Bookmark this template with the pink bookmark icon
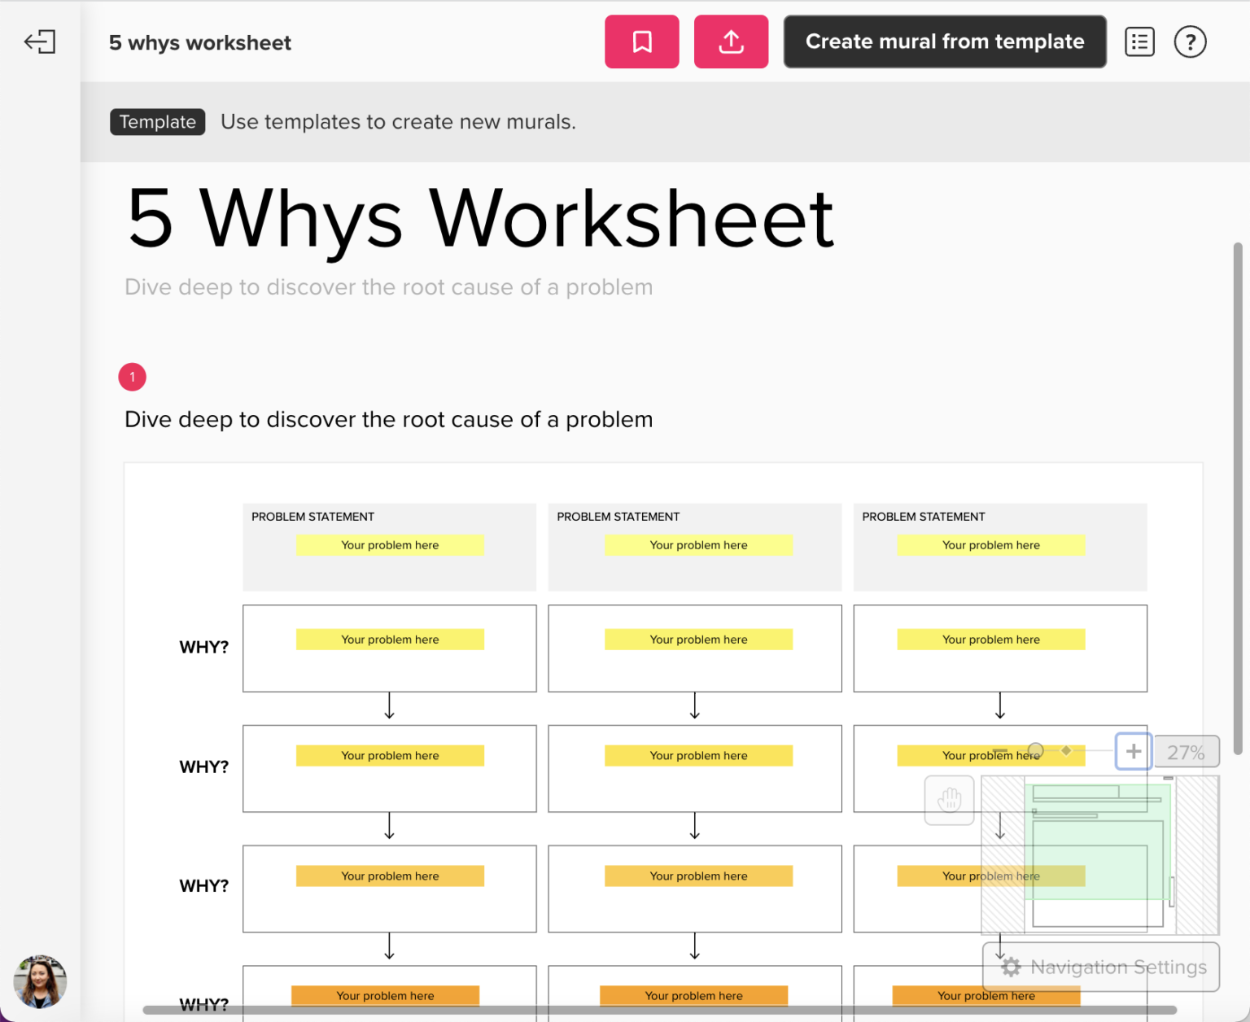The width and height of the screenshot is (1250, 1022). (642, 41)
